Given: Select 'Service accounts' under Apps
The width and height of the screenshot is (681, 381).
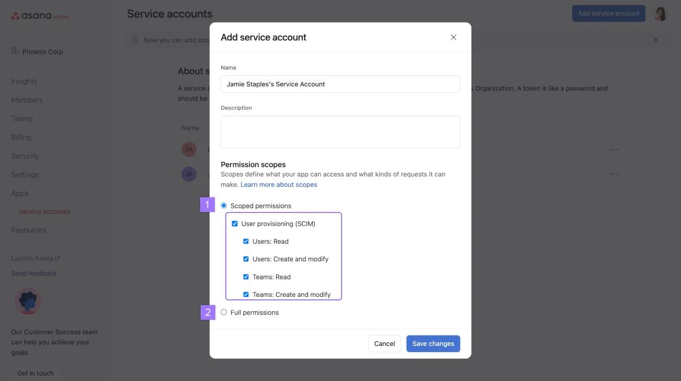Looking at the screenshot, I should tap(44, 210).
